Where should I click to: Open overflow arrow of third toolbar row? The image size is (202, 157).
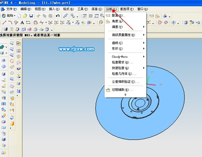point(52,30)
